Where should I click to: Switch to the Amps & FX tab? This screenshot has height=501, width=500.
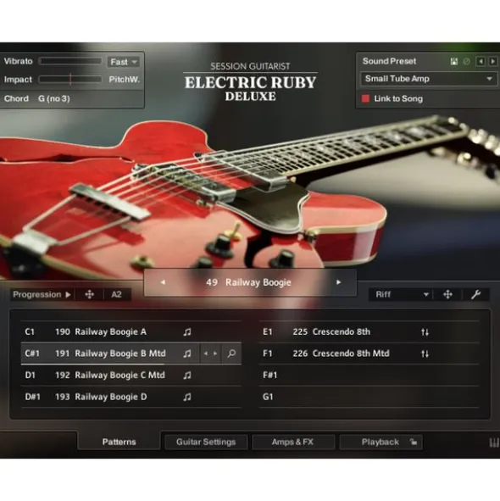(293, 442)
